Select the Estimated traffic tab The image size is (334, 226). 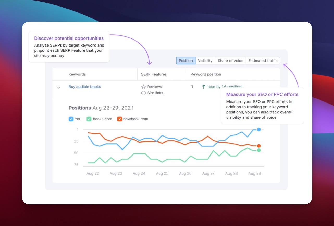(x=263, y=61)
